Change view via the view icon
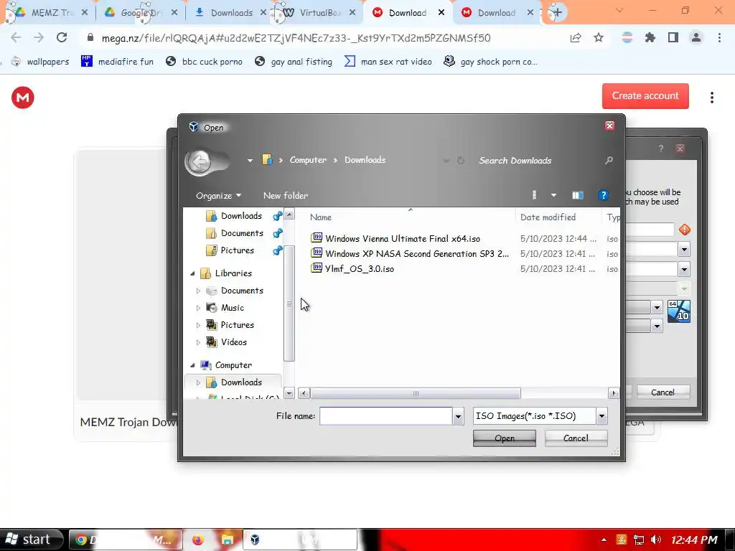This screenshot has height=551, width=735. (534, 195)
